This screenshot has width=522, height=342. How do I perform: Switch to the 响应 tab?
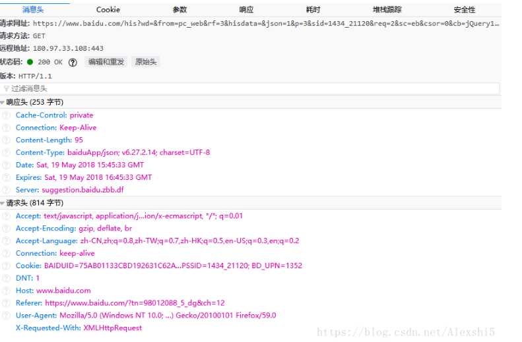point(246,10)
